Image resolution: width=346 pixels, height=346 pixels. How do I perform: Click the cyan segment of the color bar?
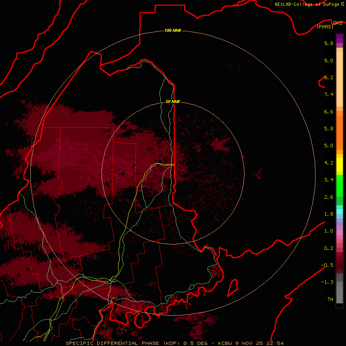point(339,211)
